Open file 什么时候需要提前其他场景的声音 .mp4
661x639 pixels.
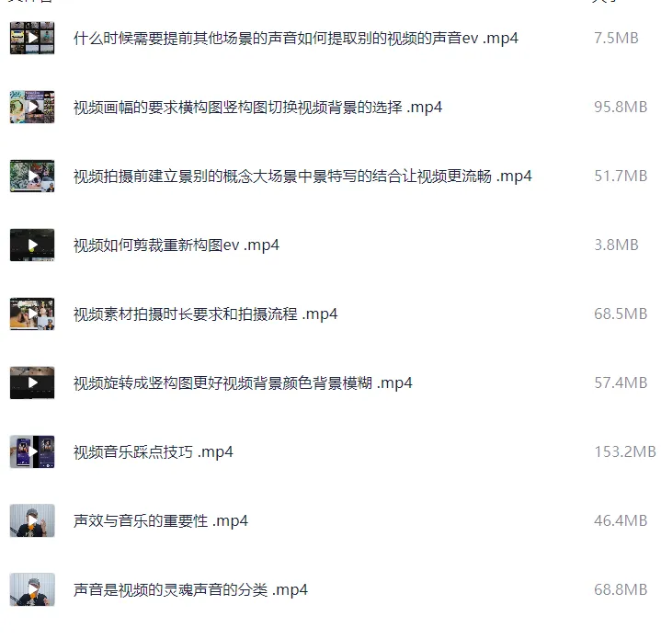tap(295, 39)
